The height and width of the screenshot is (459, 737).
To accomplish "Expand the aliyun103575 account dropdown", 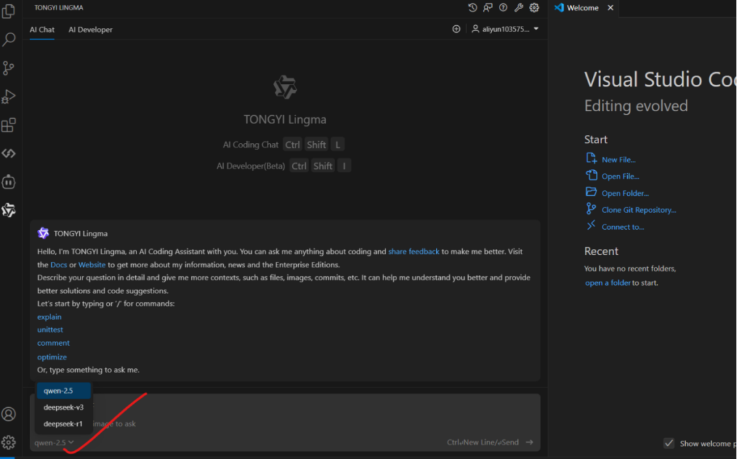I will [x=505, y=29].
